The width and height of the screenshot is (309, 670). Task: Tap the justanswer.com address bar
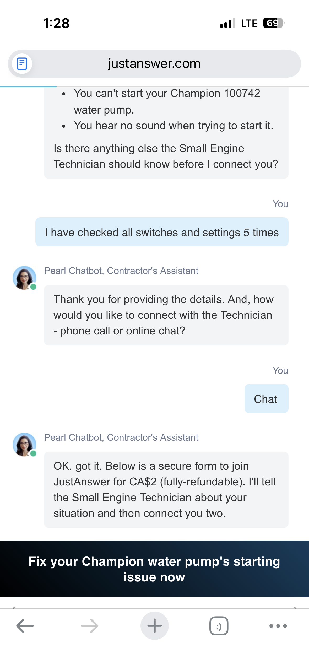[154, 64]
